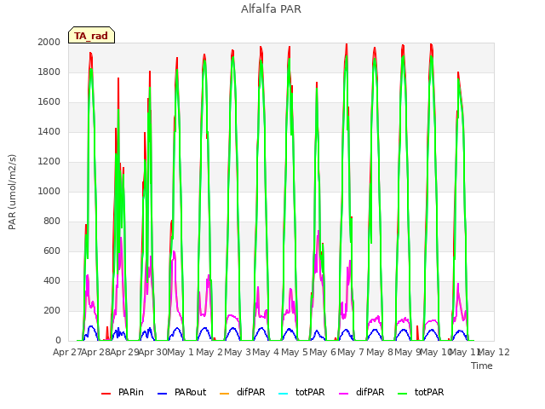The image size is (545, 409).
Task: Click the 1800 y-axis tick label
Action: point(49,72)
